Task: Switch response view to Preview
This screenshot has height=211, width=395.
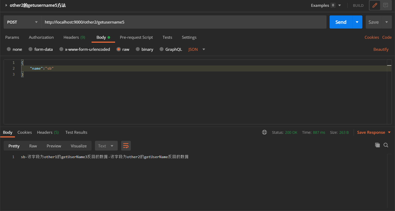Action: (x=54, y=146)
